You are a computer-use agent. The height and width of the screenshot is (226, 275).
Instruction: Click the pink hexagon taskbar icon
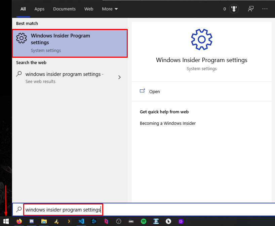(106, 221)
